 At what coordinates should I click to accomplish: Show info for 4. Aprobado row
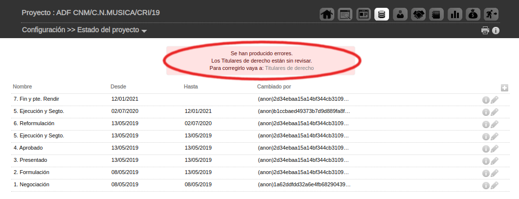coord(486,149)
